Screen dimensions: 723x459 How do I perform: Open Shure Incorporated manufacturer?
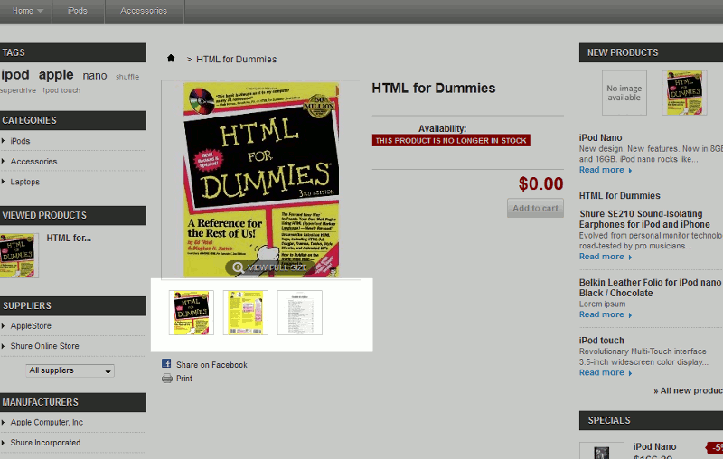pos(45,443)
